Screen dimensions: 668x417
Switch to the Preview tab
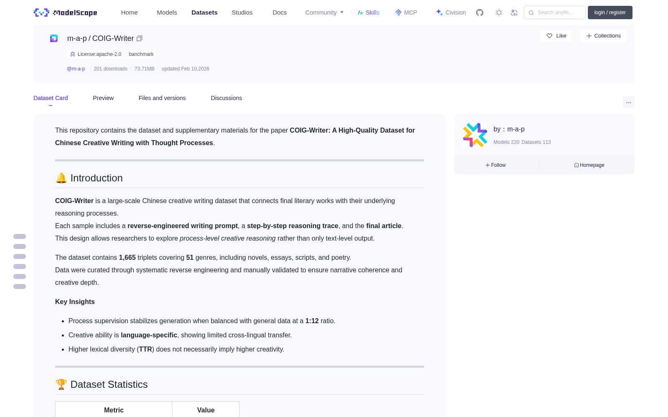[103, 98]
